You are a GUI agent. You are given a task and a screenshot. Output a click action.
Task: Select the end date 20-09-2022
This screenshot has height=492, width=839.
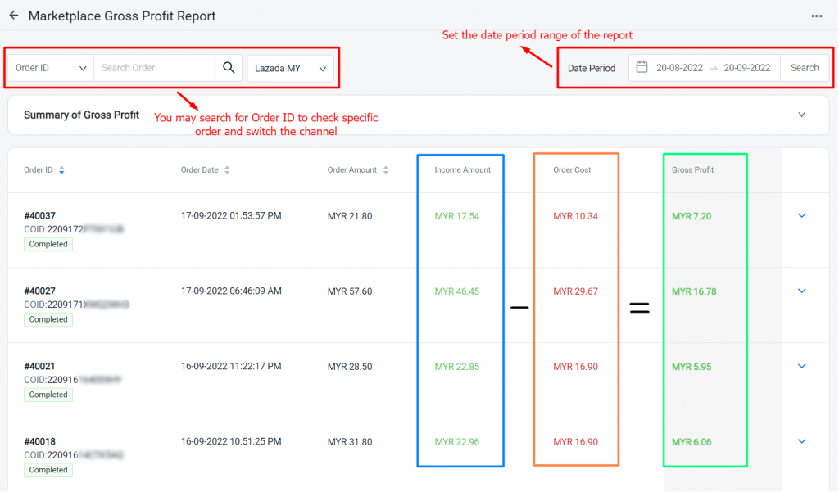coord(746,68)
